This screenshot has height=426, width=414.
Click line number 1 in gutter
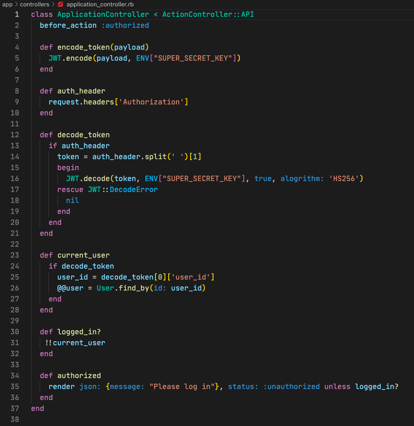coord(17,15)
